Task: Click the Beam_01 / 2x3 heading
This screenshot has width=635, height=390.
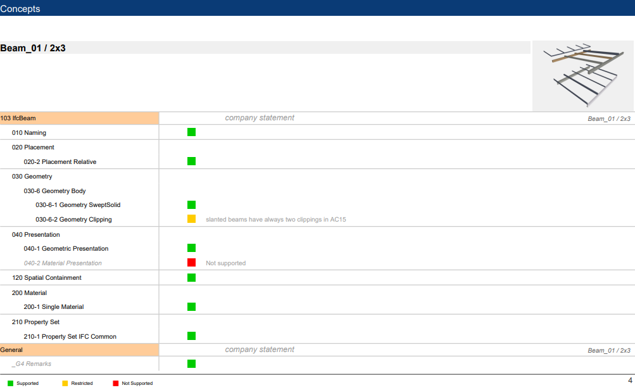Action: click(x=33, y=48)
